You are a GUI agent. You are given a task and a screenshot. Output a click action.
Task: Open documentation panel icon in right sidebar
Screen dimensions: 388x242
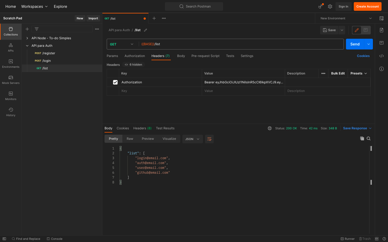[x=382, y=30]
